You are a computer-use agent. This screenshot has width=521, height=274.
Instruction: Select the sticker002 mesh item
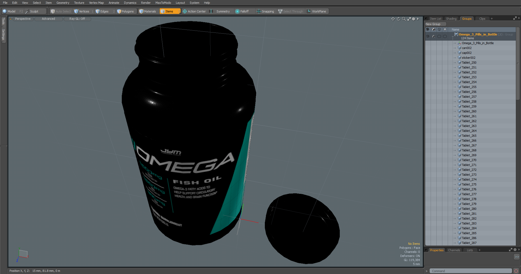pos(469,58)
